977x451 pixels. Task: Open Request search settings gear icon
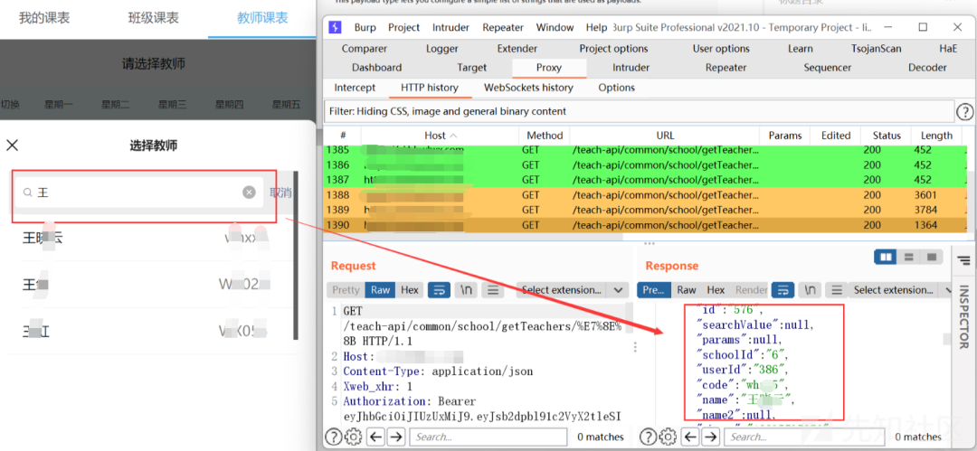tap(354, 437)
